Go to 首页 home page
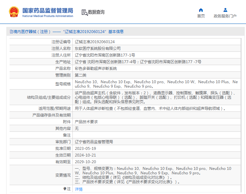The width and height of the screenshot is (246, 194). (x=201, y=16)
